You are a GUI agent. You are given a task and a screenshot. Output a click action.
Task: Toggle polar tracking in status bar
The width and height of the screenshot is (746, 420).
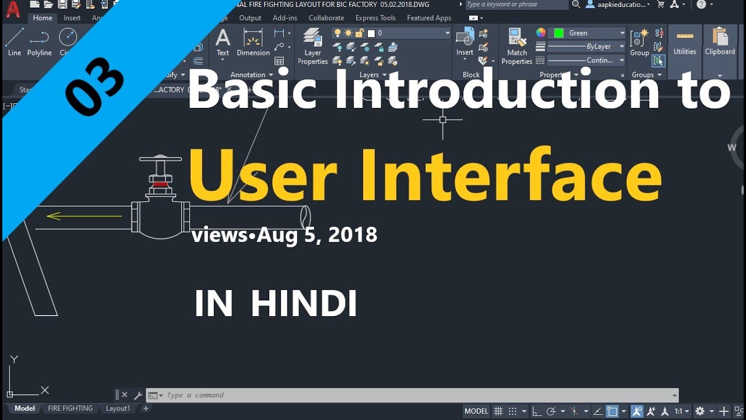[551, 411]
